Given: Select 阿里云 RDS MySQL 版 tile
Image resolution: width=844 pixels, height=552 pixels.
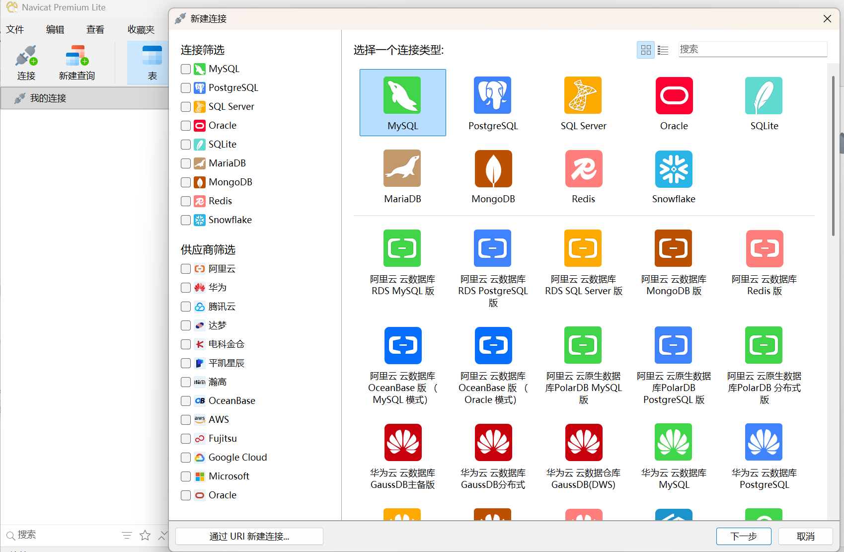Looking at the screenshot, I should tap(402, 263).
